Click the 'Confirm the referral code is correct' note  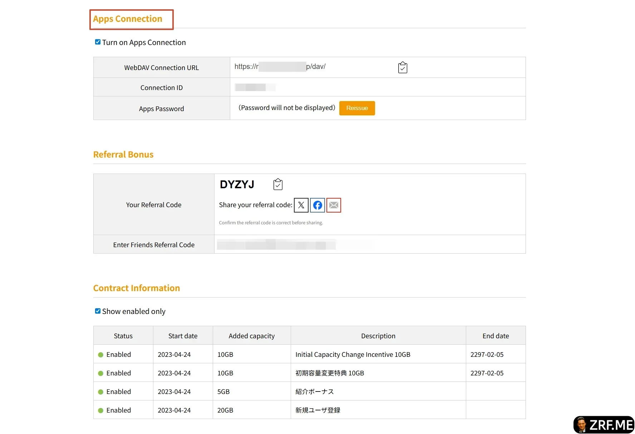tap(271, 223)
